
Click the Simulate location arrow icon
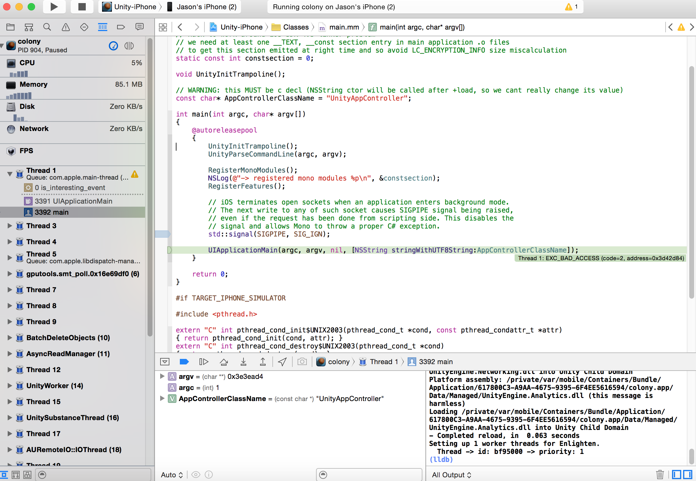click(282, 362)
